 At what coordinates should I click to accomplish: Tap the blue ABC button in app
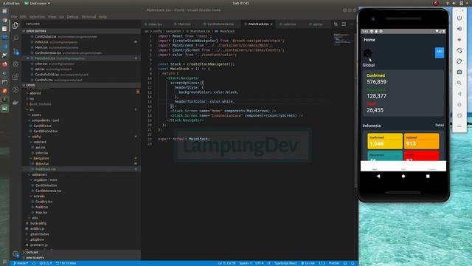tap(440, 52)
